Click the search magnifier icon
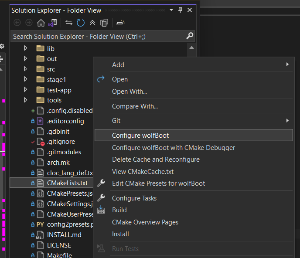Viewport: 300px width, 258px height. coord(190,36)
